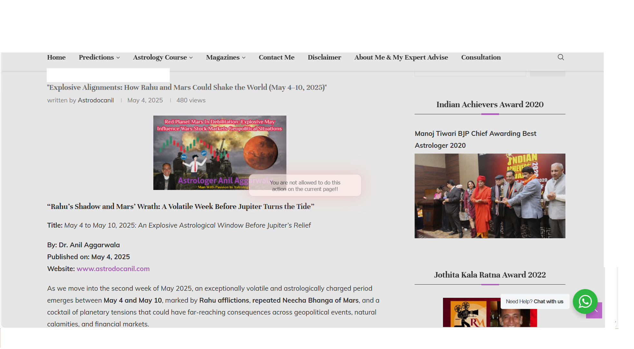Expand the Magazines dropdown chevron

[x=244, y=58]
